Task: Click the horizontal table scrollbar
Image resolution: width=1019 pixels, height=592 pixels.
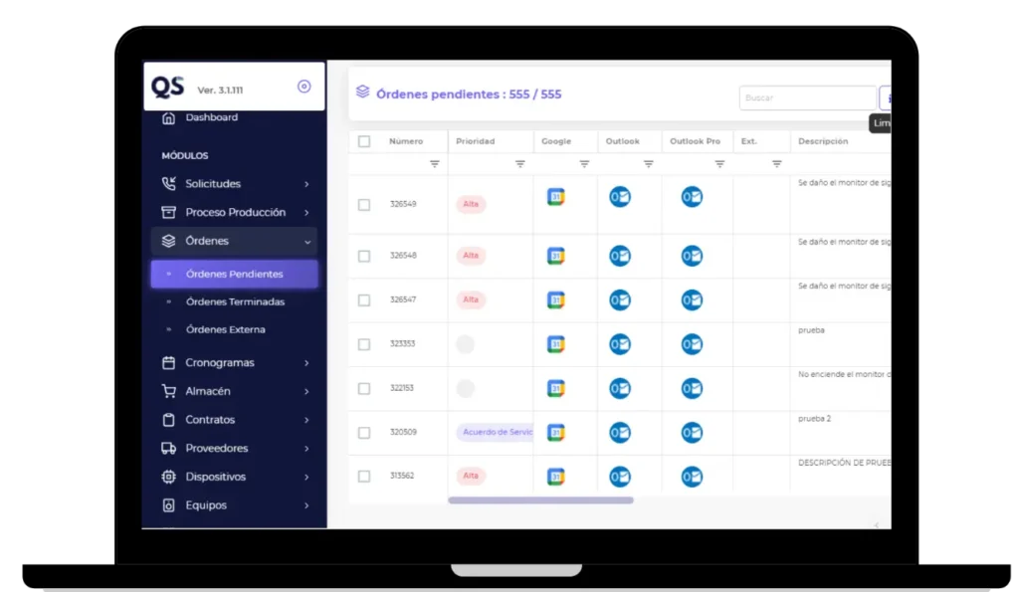Action: [x=540, y=500]
